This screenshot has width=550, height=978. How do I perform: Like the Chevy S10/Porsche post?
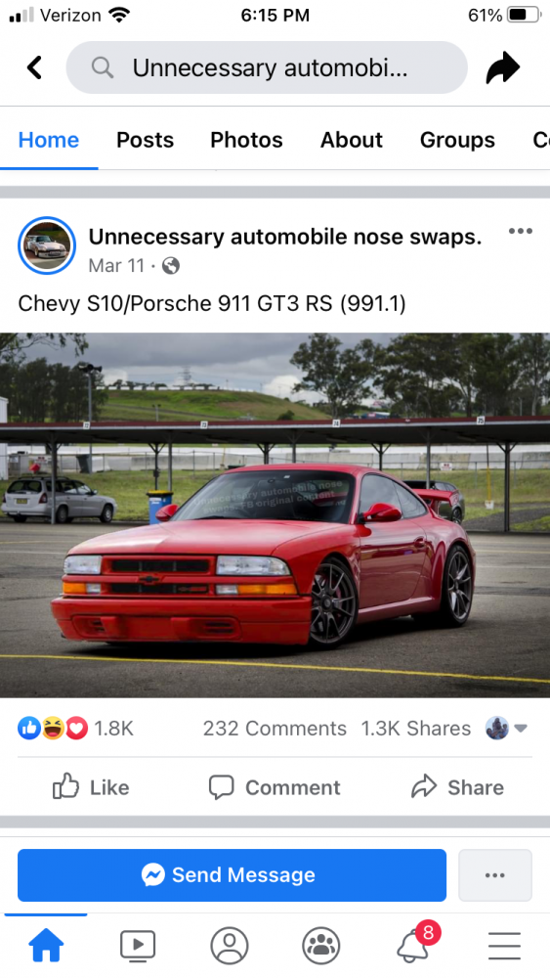click(91, 787)
